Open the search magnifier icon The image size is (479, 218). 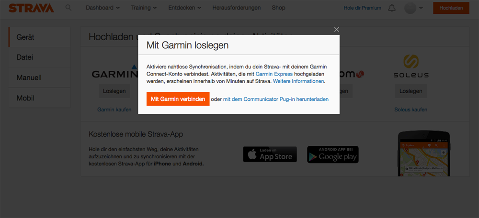coord(68,8)
